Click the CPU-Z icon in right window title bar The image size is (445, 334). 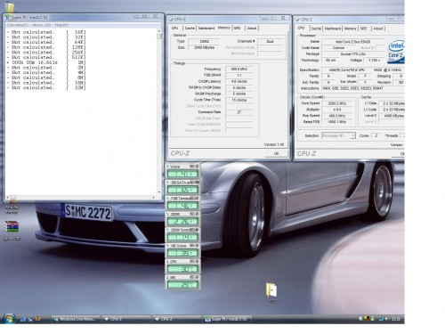[x=297, y=20]
